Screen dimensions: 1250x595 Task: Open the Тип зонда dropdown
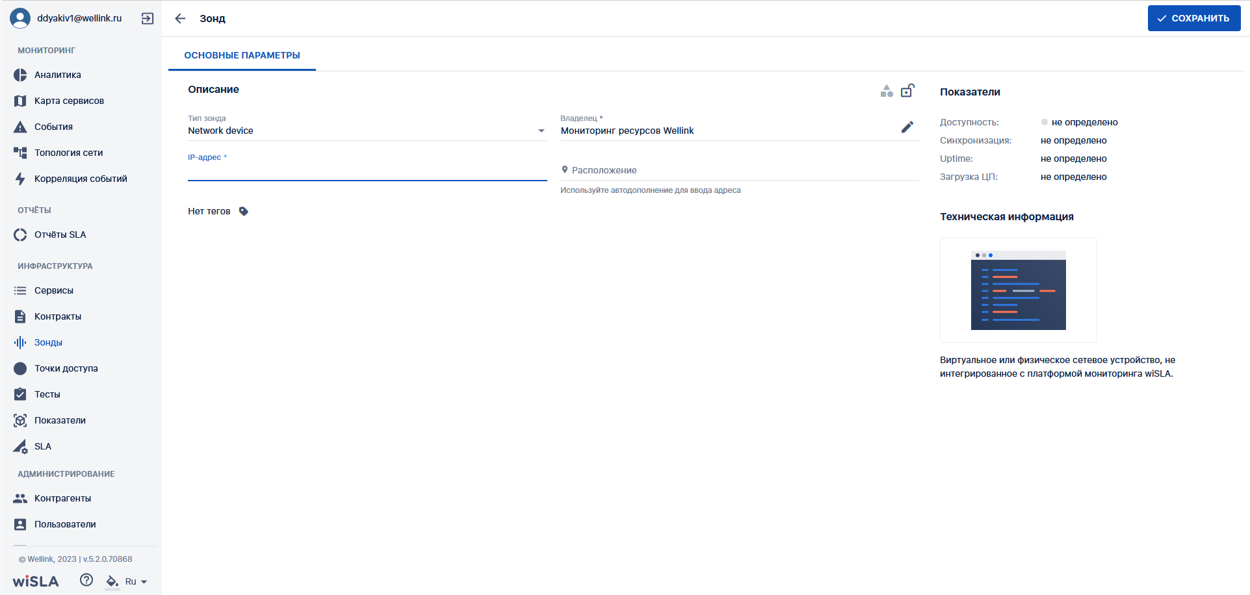(x=367, y=131)
